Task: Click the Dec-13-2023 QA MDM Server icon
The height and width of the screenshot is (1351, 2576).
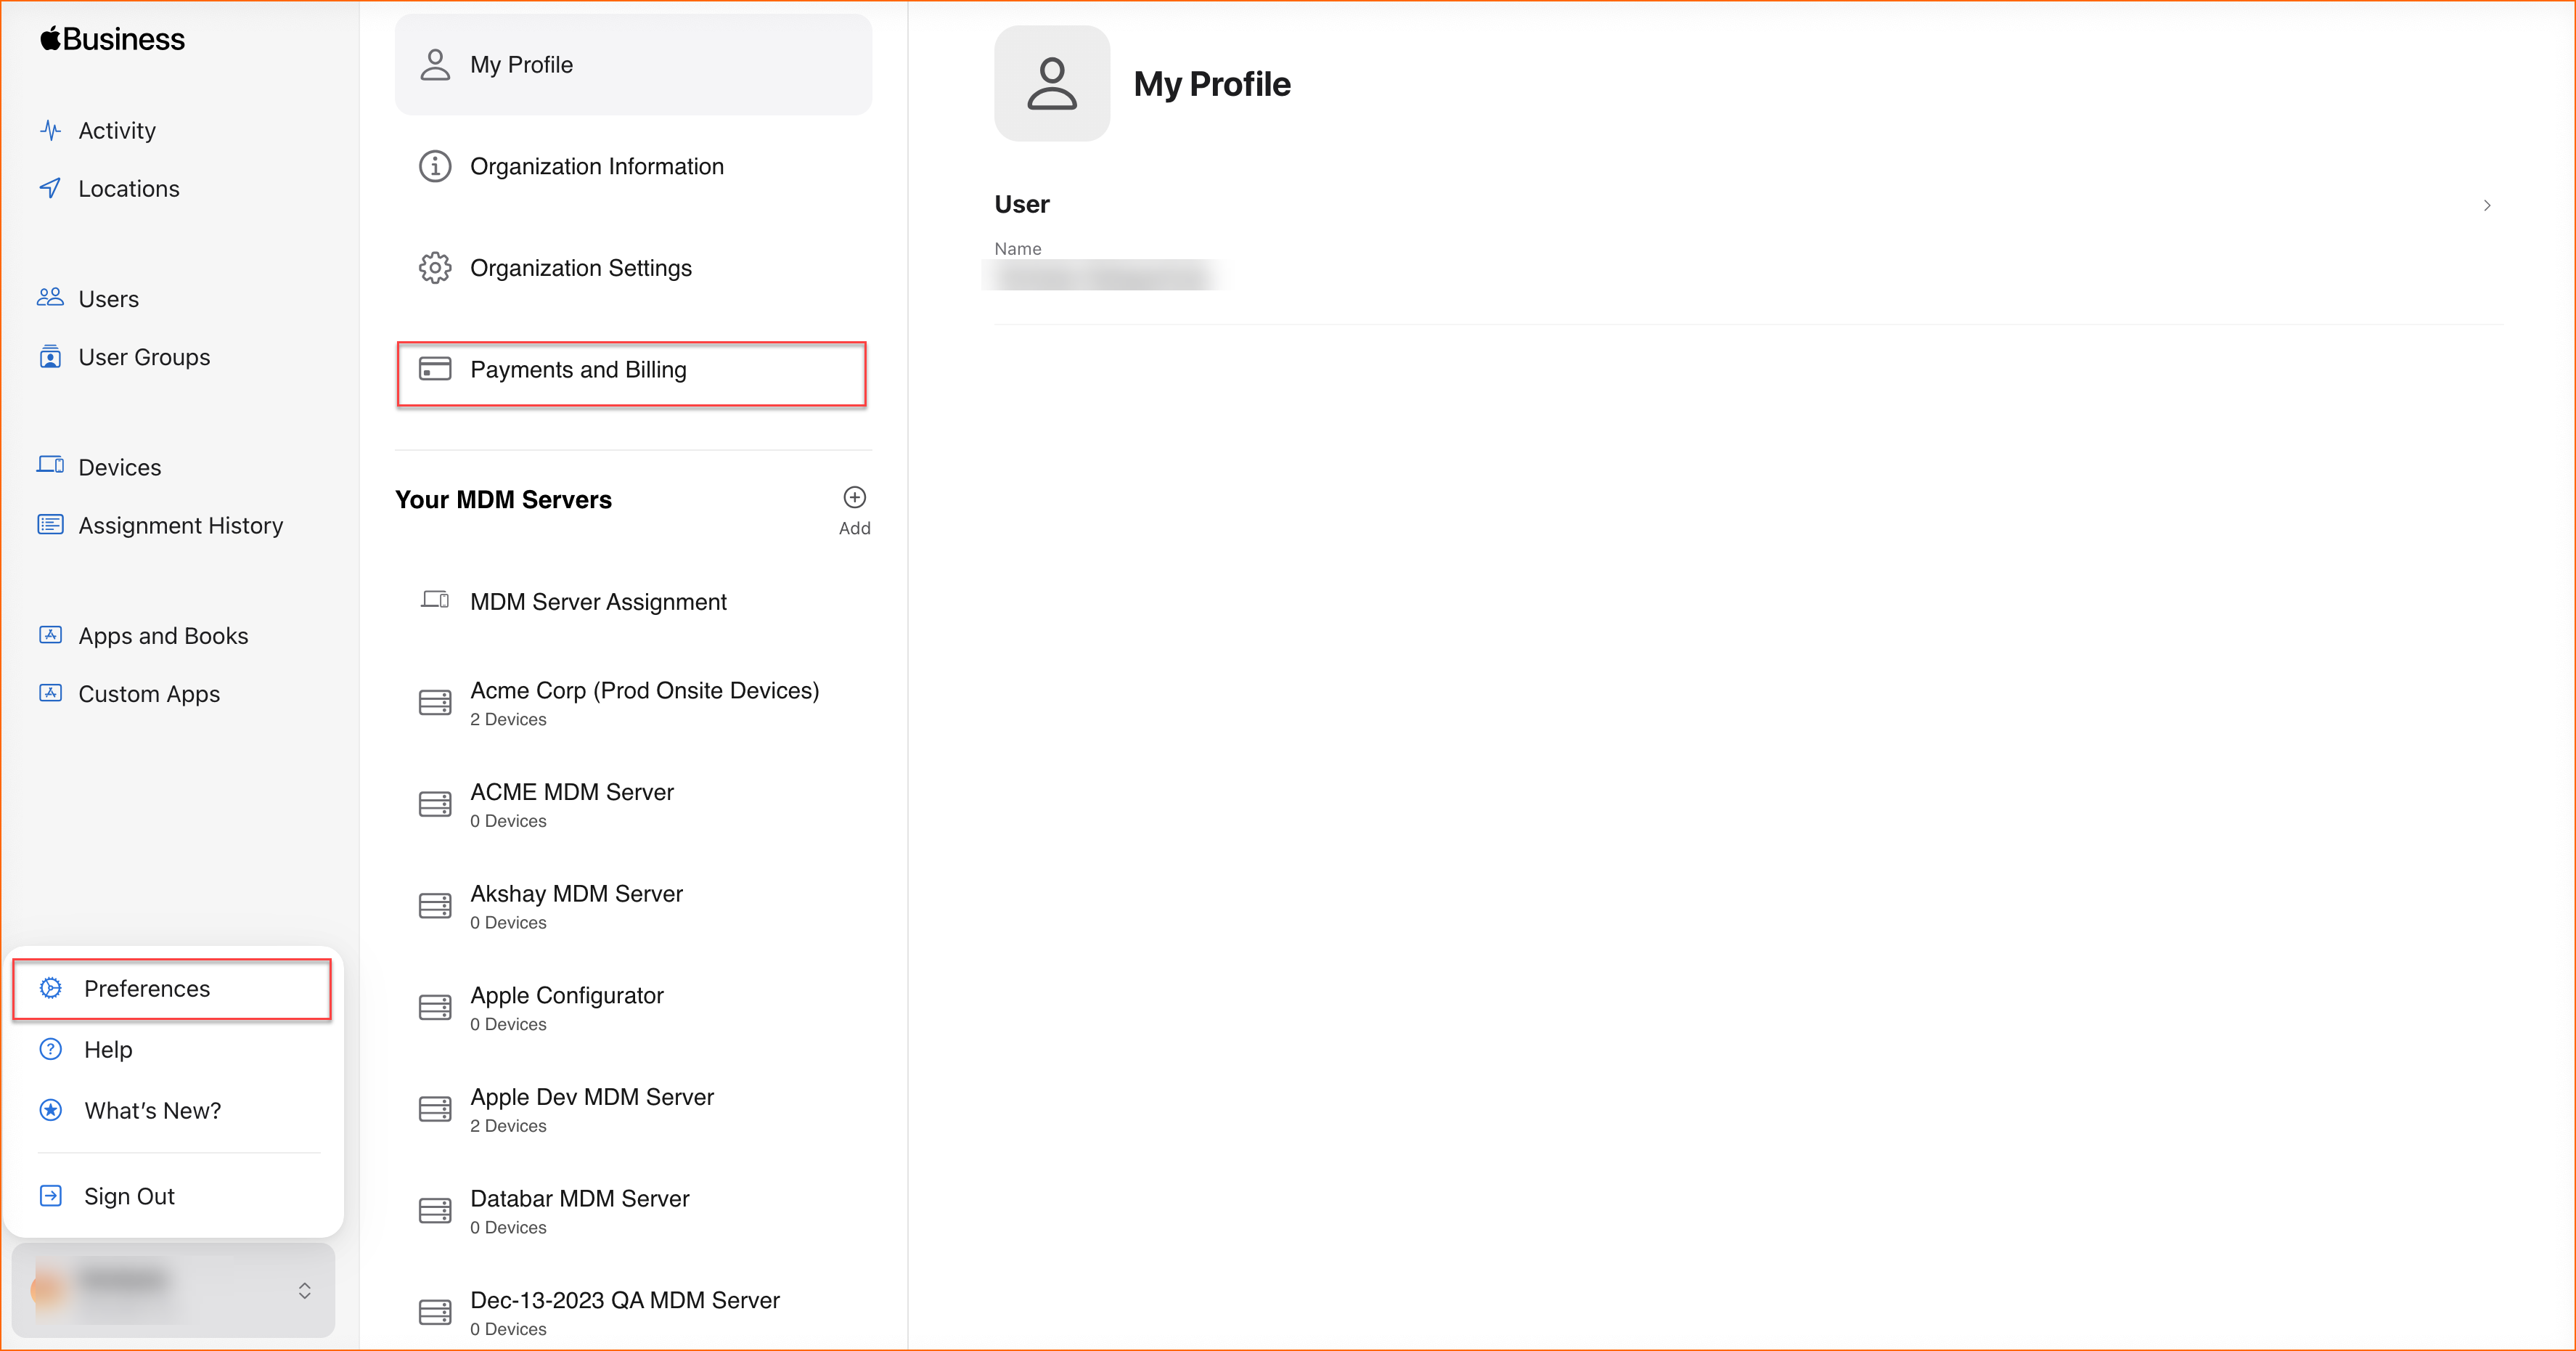Action: click(x=435, y=1313)
